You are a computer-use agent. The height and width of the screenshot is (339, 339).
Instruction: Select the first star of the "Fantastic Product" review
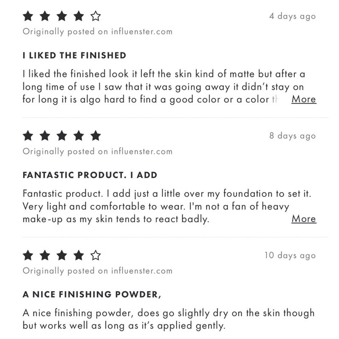pyautogui.click(x=28, y=135)
